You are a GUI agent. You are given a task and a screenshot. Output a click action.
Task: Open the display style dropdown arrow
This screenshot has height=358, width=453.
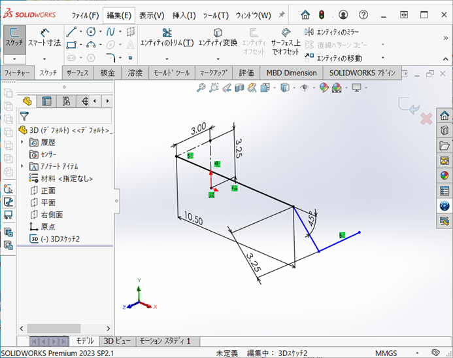coord(293,88)
